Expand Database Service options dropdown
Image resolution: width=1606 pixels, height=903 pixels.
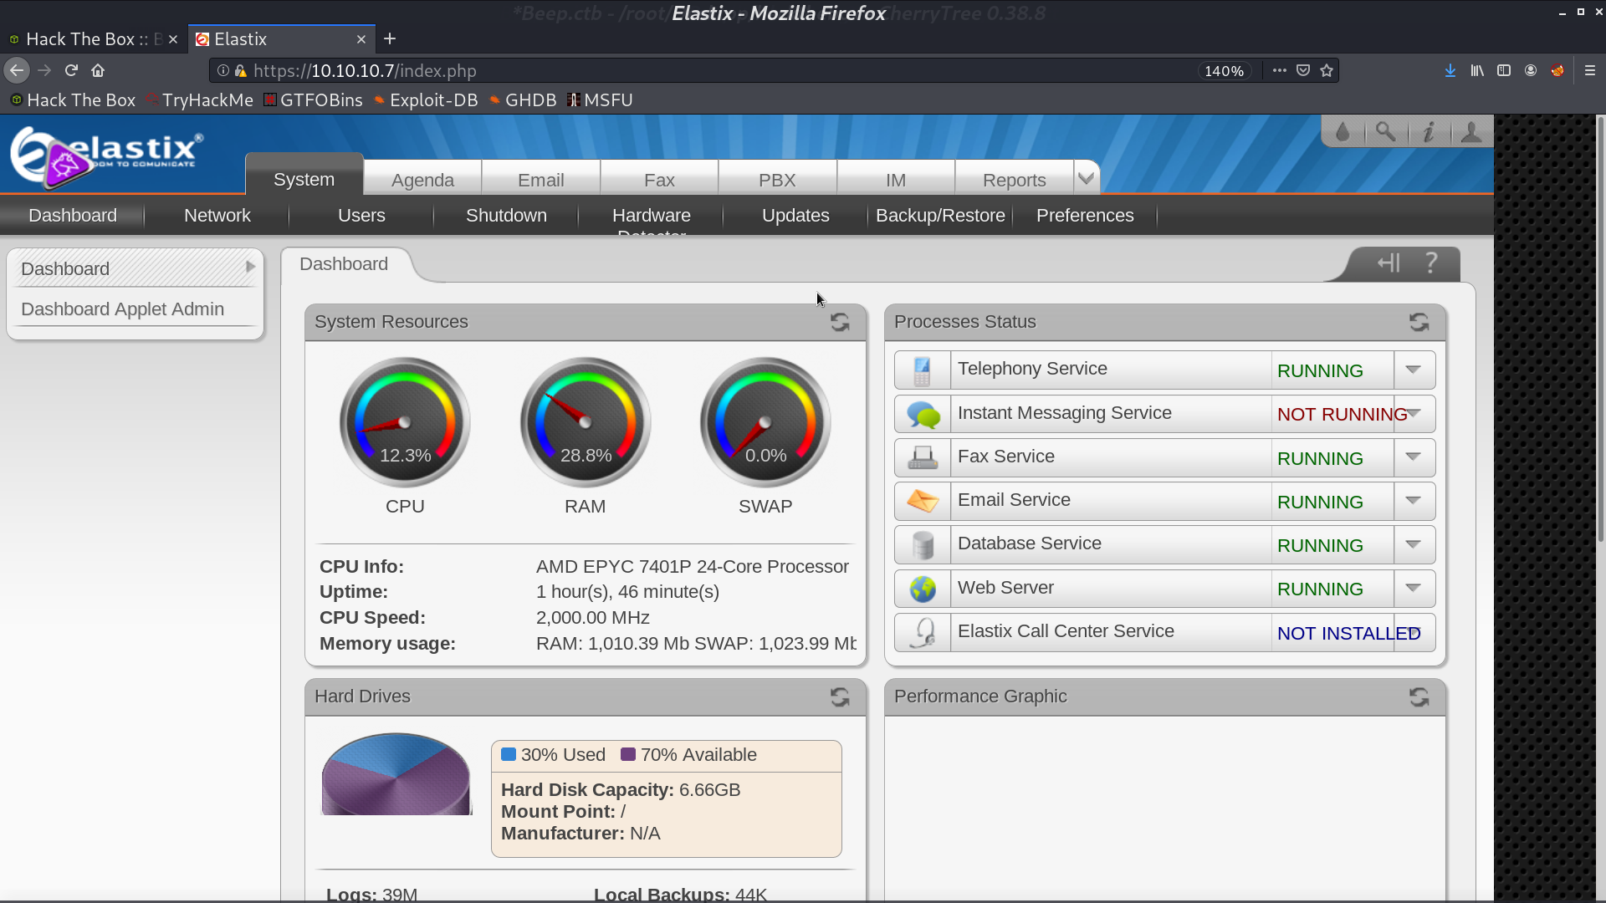click(1414, 544)
